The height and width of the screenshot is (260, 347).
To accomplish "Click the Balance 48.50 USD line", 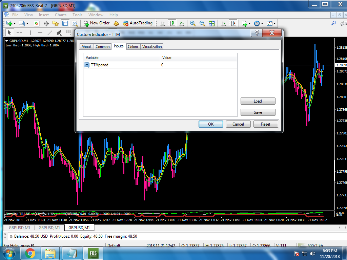I will coord(76,236).
